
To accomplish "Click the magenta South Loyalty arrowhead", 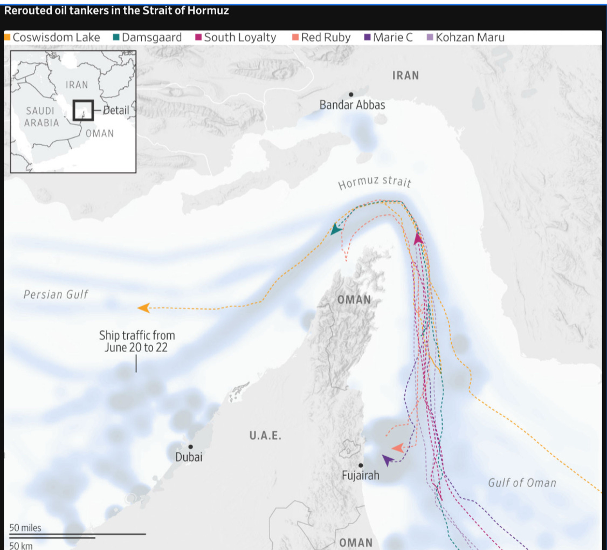I will click(x=418, y=238).
